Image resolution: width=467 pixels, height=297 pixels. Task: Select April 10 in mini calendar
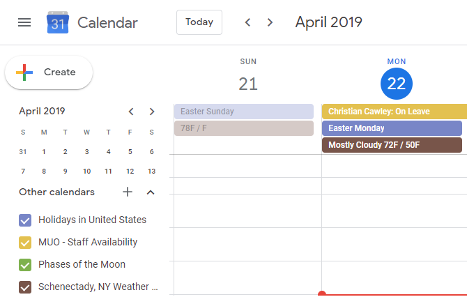pos(86,172)
